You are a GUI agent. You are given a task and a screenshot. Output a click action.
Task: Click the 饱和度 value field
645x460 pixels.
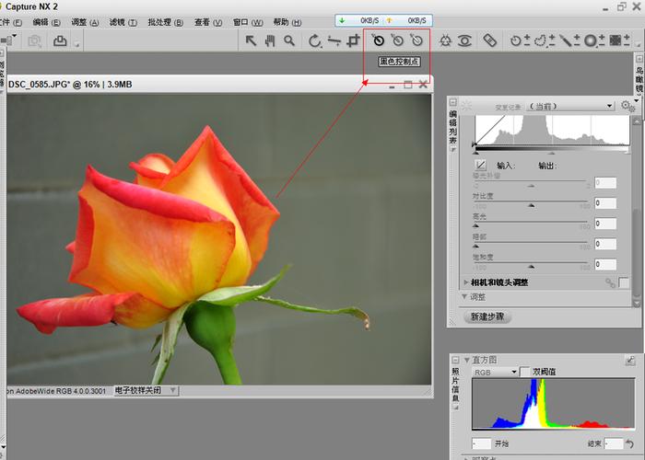(x=605, y=264)
